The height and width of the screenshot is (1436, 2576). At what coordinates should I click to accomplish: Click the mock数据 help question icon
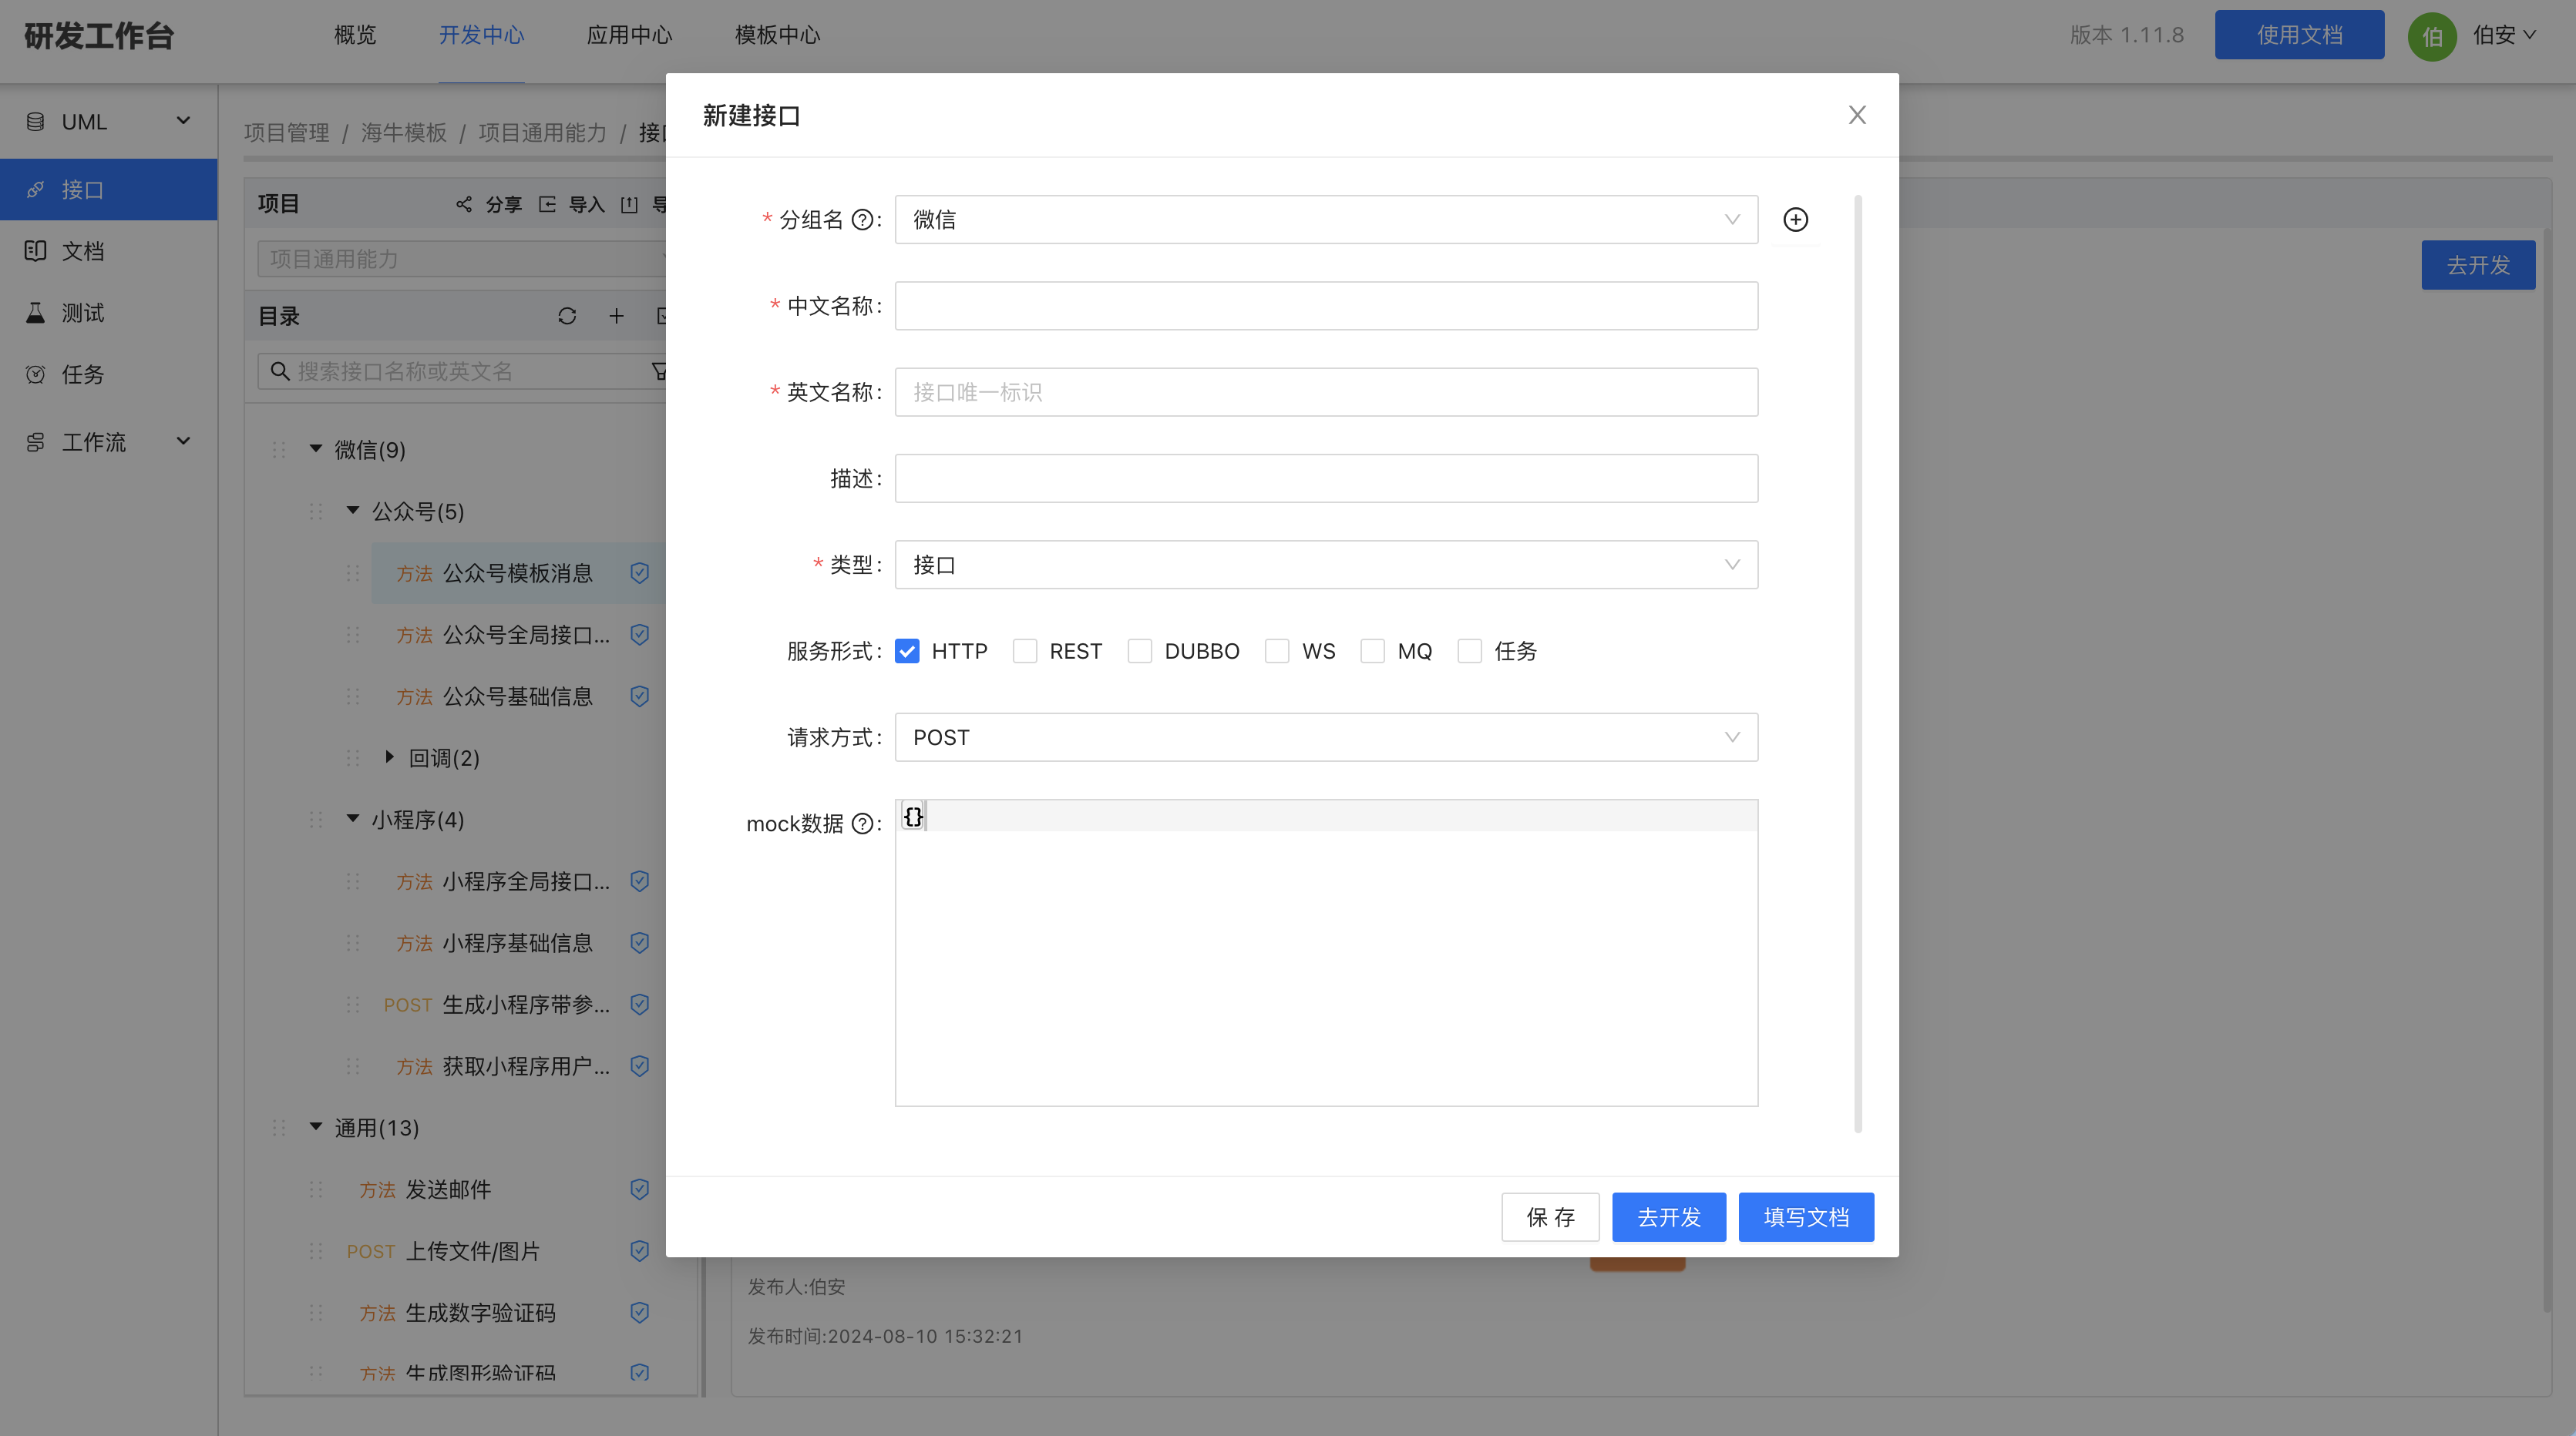[861, 824]
